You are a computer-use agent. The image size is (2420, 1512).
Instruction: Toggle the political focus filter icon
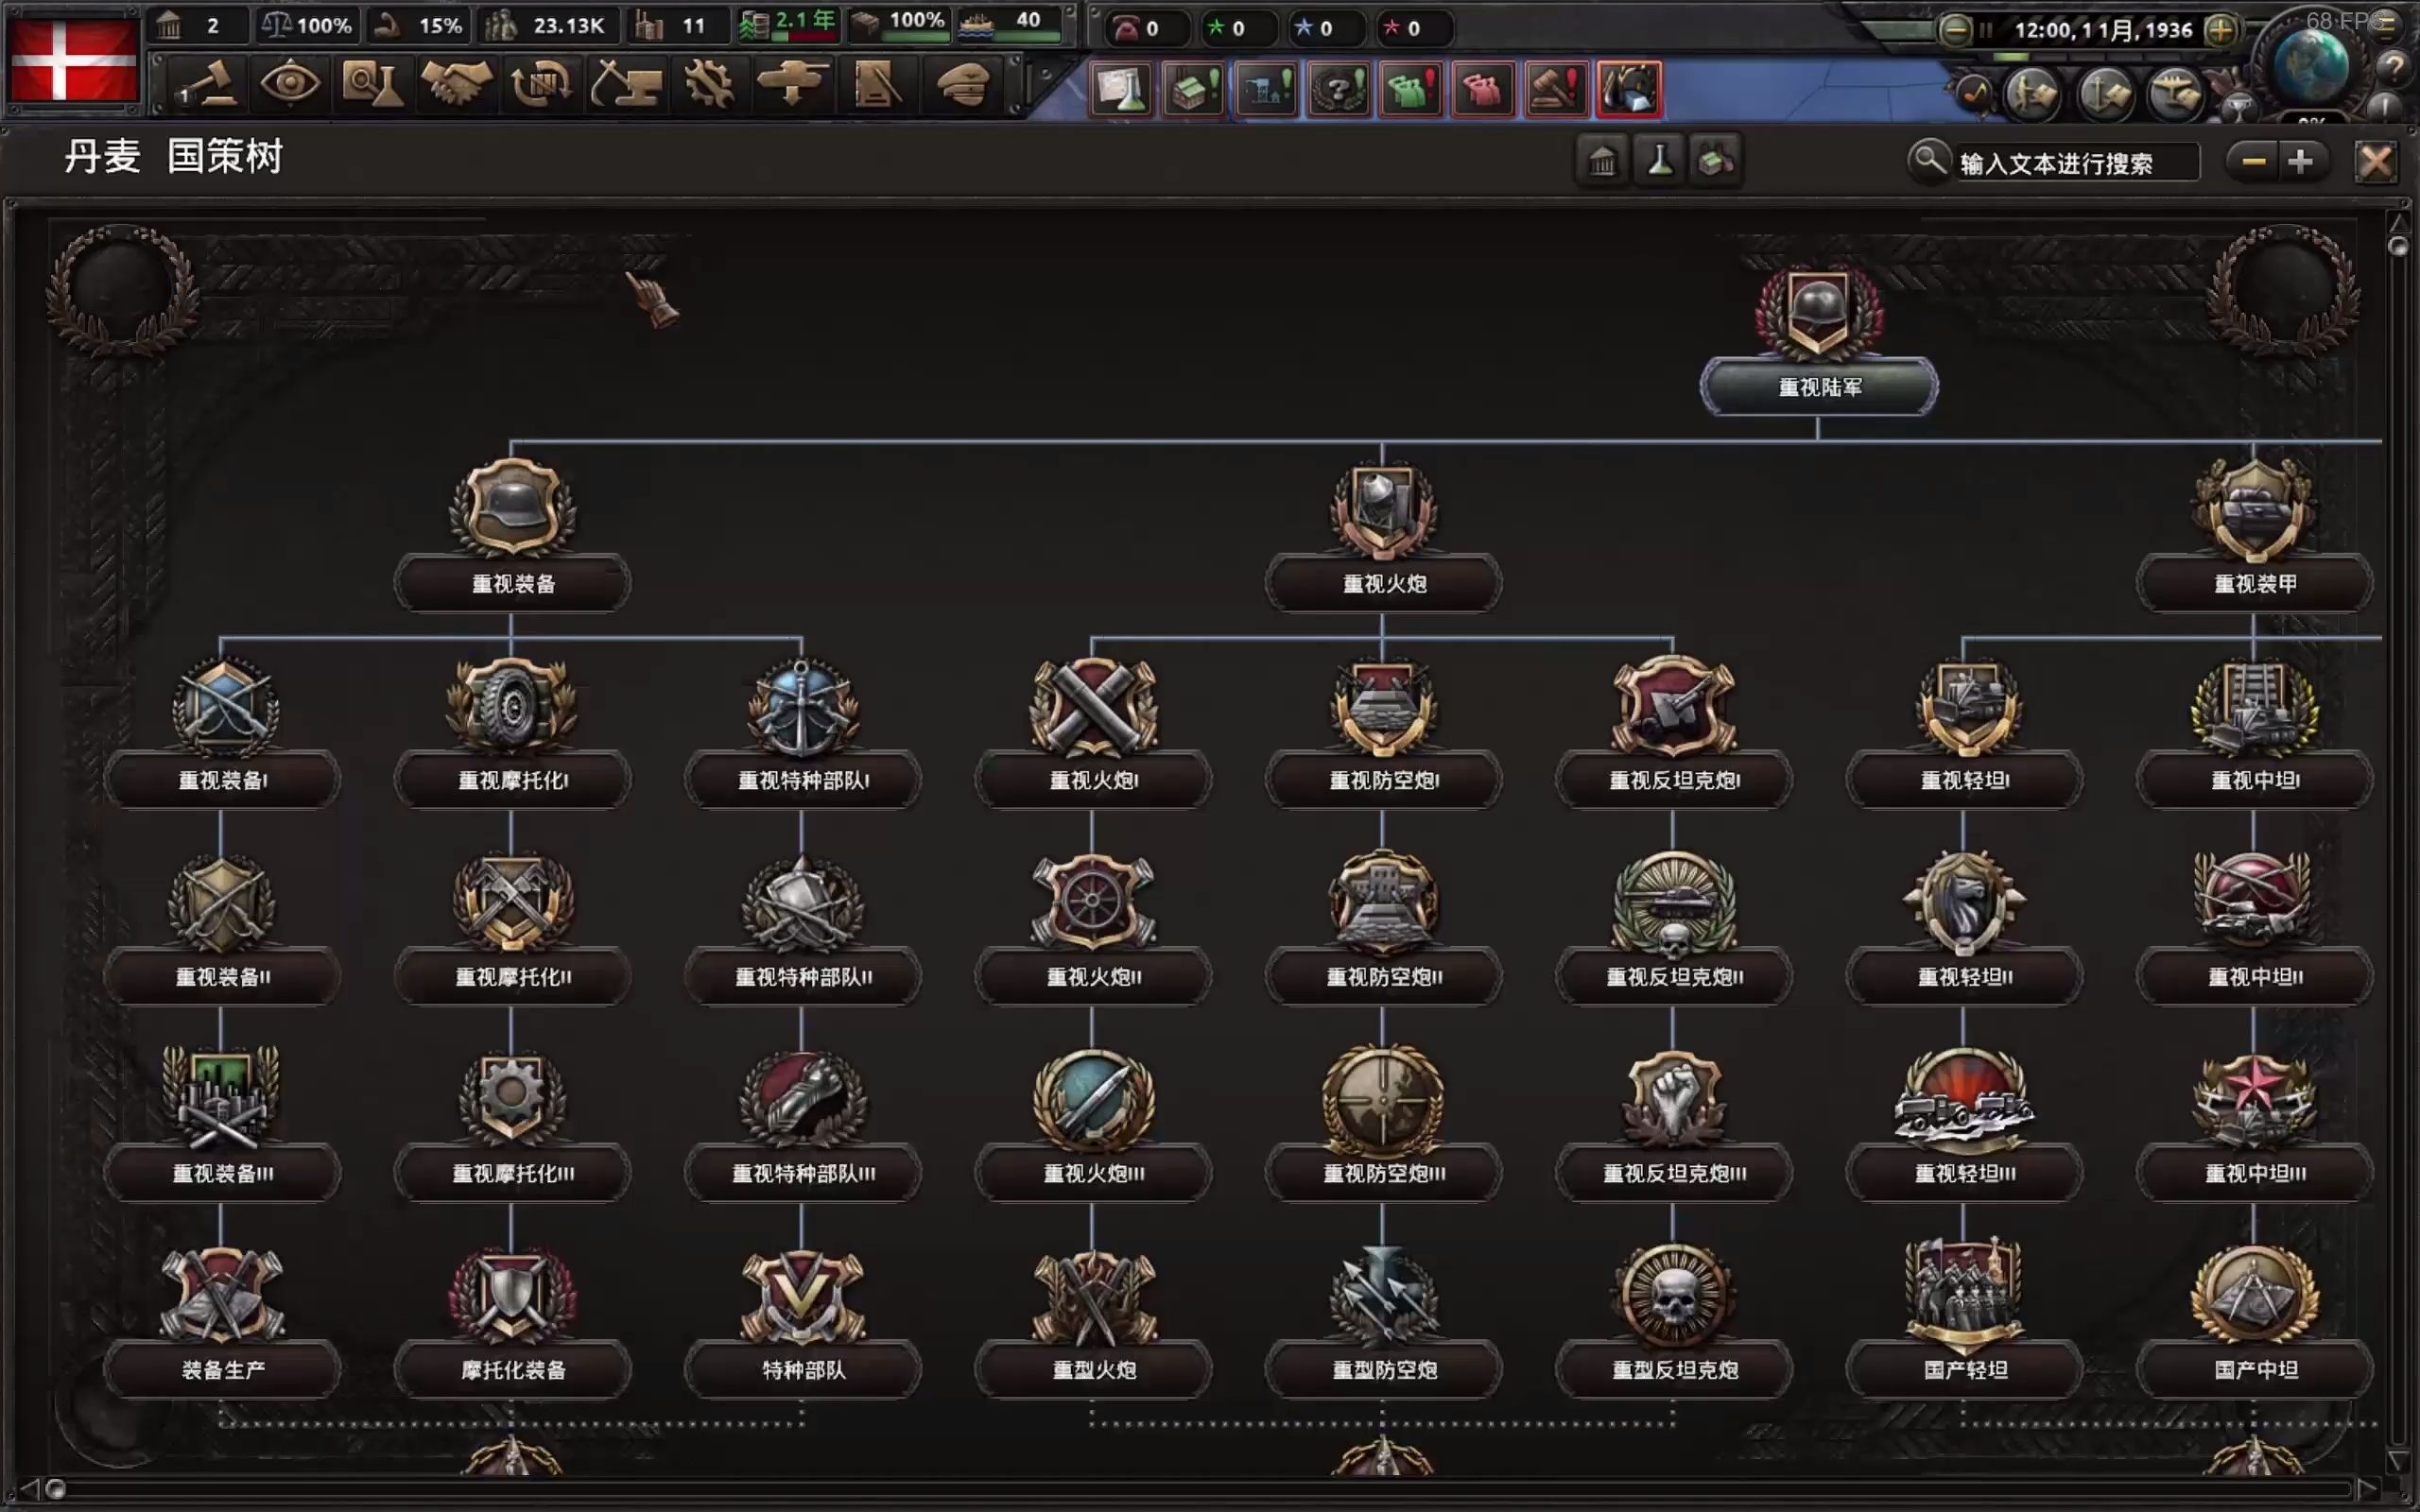click(x=1602, y=161)
